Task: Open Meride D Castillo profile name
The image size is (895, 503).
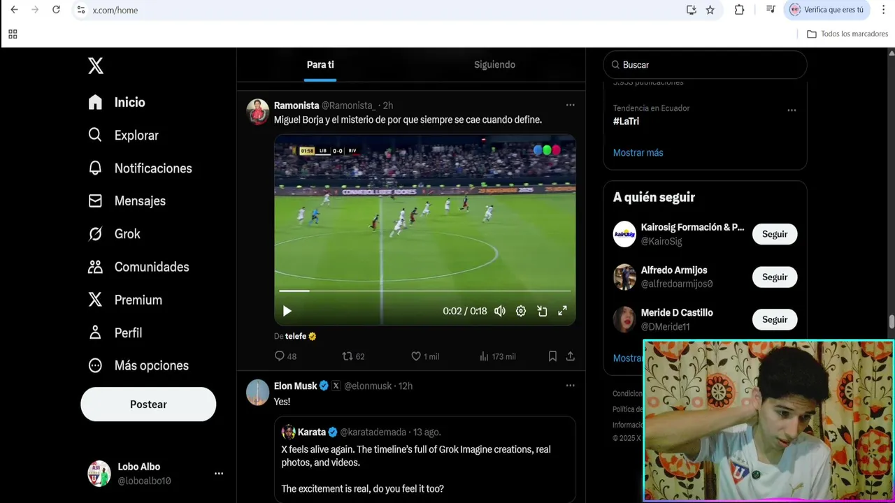Action: coord(677,313)
